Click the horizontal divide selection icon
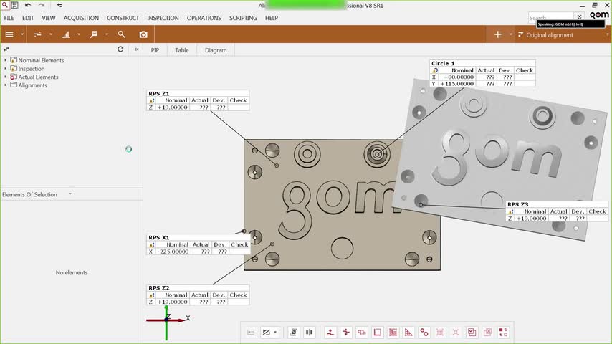Screen dimensions: 612x344 point(346,333)
